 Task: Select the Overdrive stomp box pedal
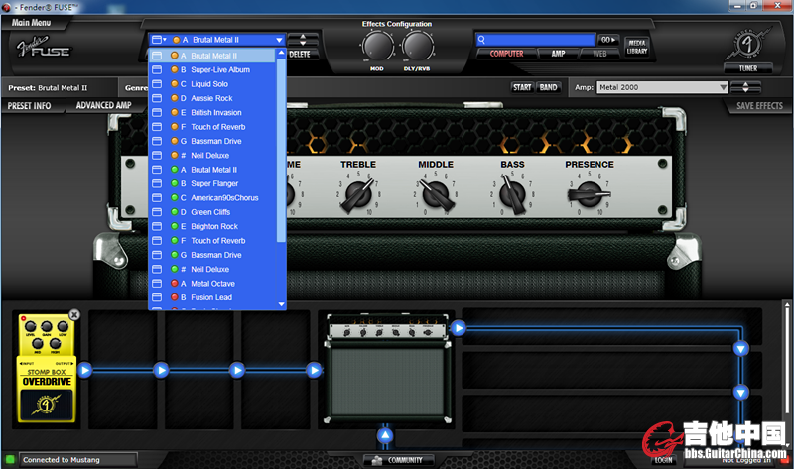pos(47,368)
